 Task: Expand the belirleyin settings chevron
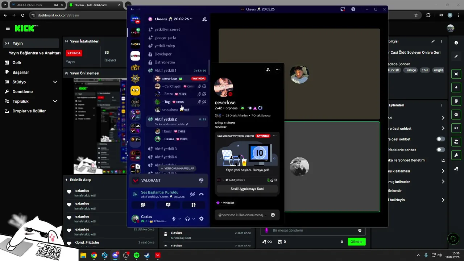[443, 200]
